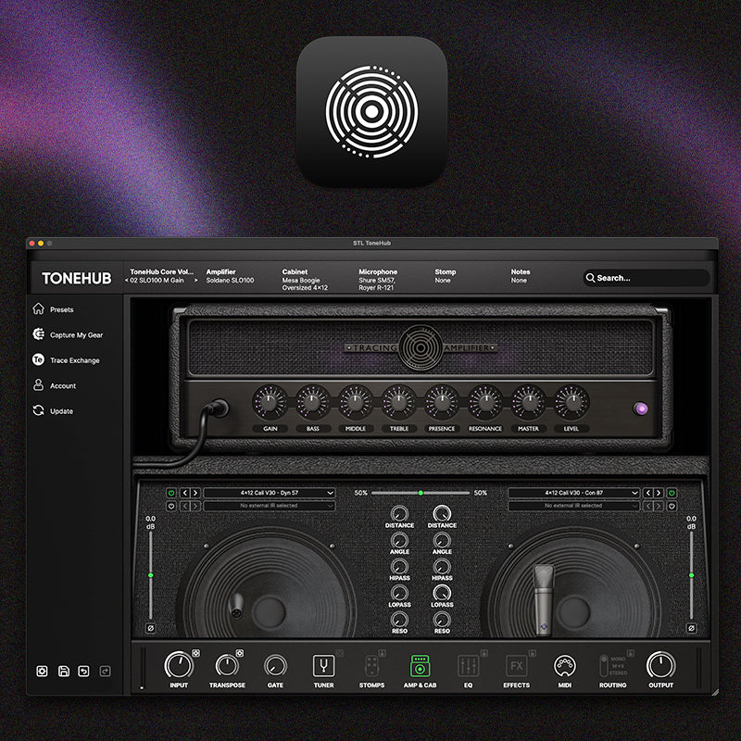The height and width of the screenshot is (741, 741).
Task: Select next right cab mic option
Action: pyautogui.click(x=659, y=493)
